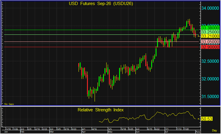221x134 pixels.
Task: Click the 3/9 date label
Action: tap(59, 129)
